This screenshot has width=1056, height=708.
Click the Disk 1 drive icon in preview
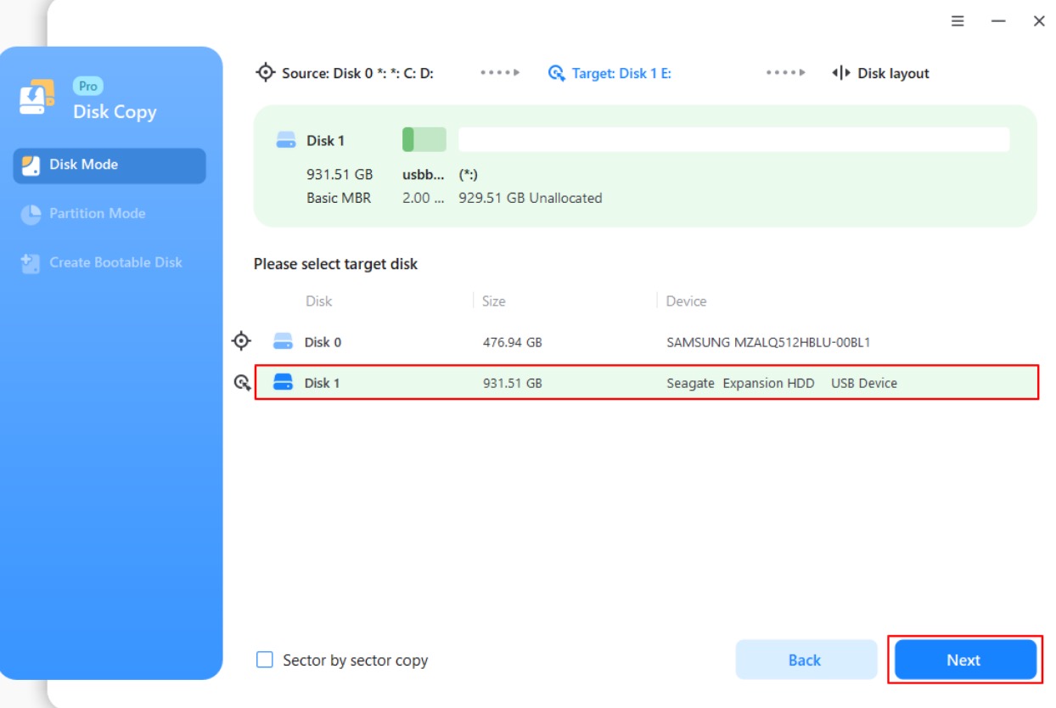(x=286, y=141)
